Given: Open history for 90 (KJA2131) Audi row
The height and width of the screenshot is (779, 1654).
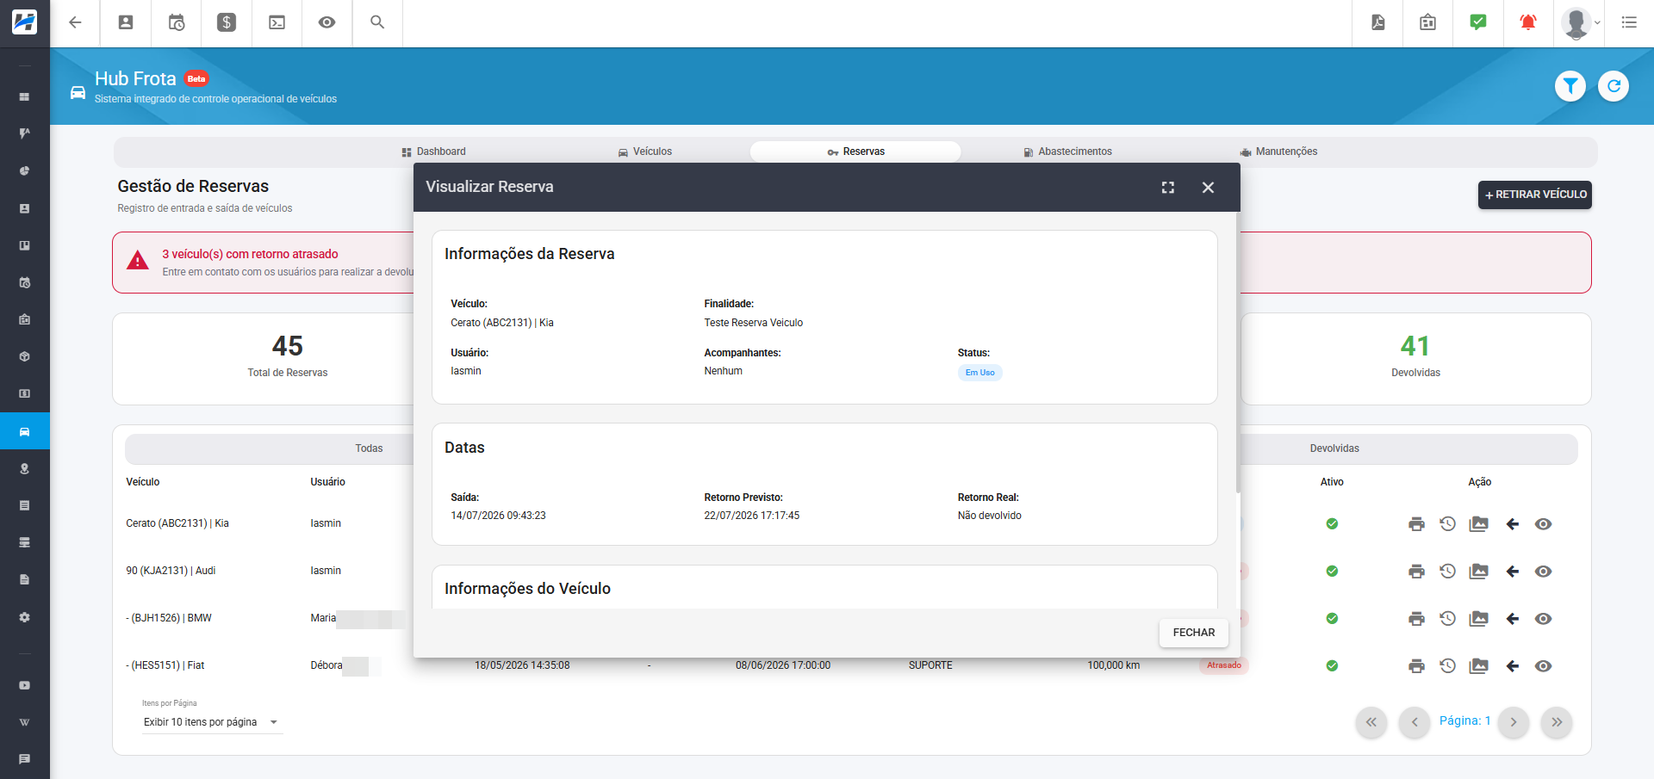Looking at the screenshot, I should coord(1447,572).
